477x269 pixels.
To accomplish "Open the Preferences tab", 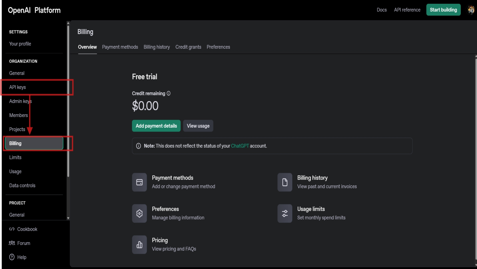I will coord(218,47).
